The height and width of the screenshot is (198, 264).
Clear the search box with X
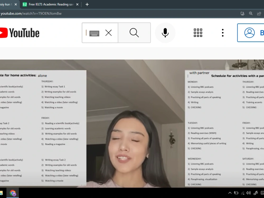[x=109, y=33]
